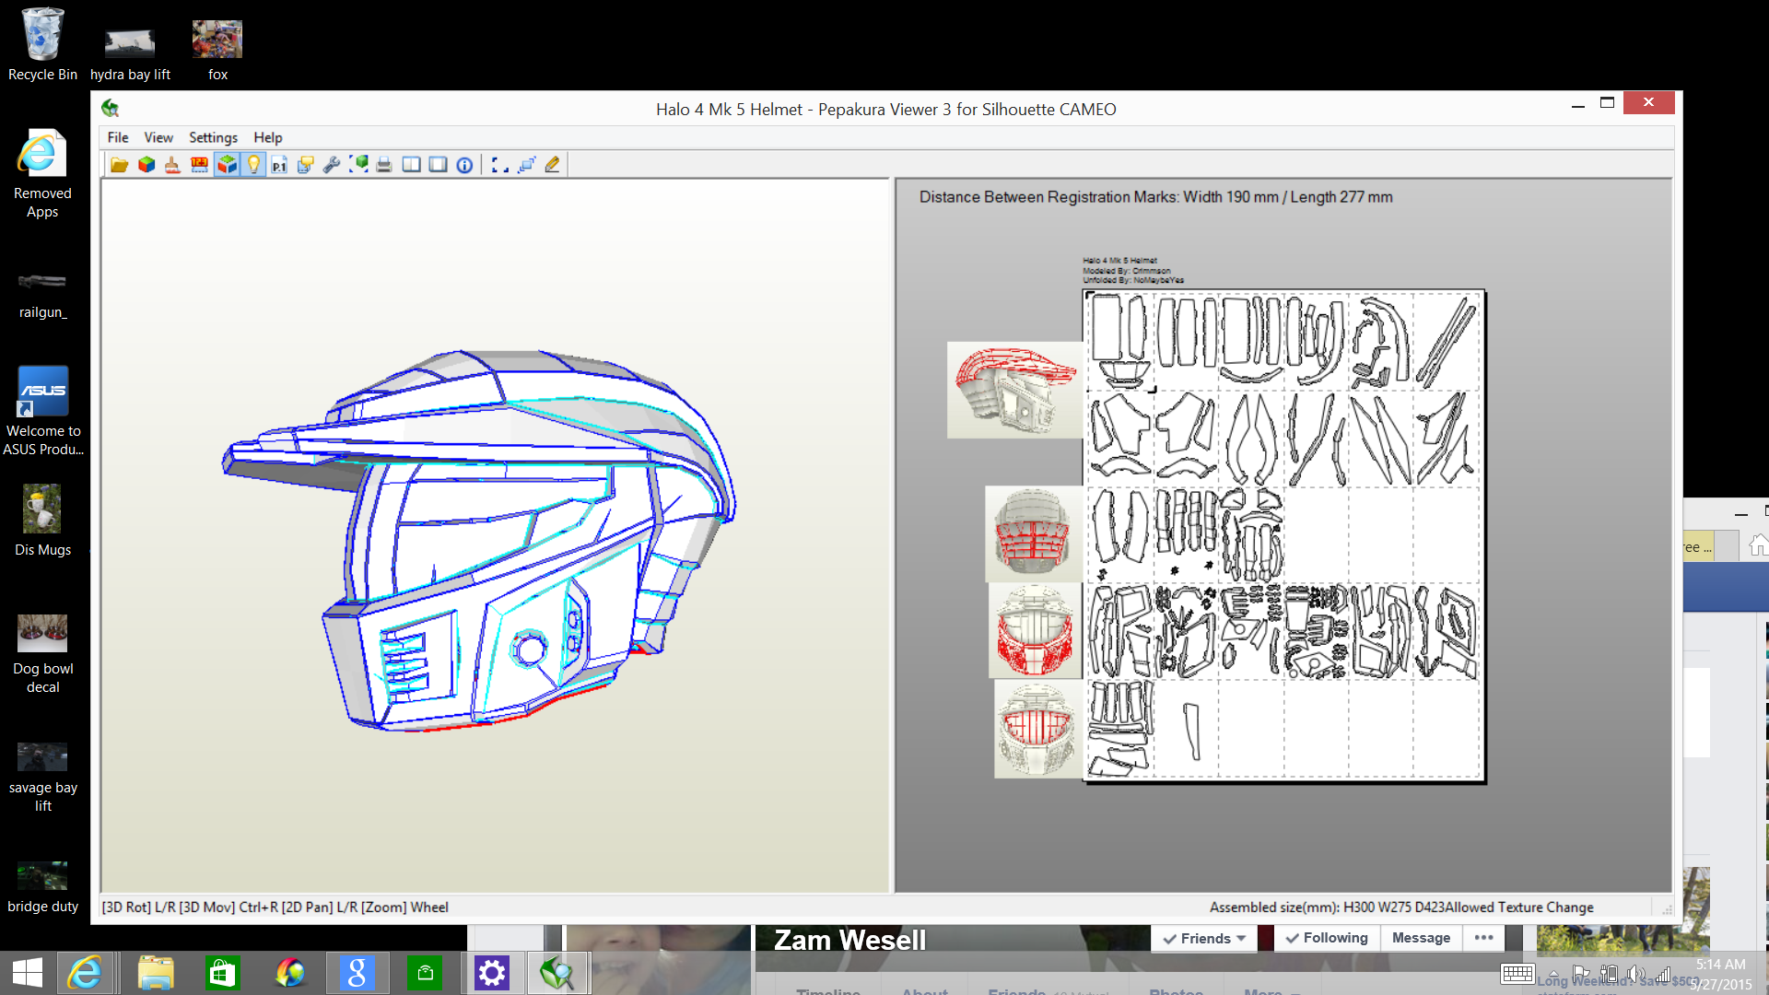Open the View menu
This screenshot has width=1769, height=995.
point(158,137)
